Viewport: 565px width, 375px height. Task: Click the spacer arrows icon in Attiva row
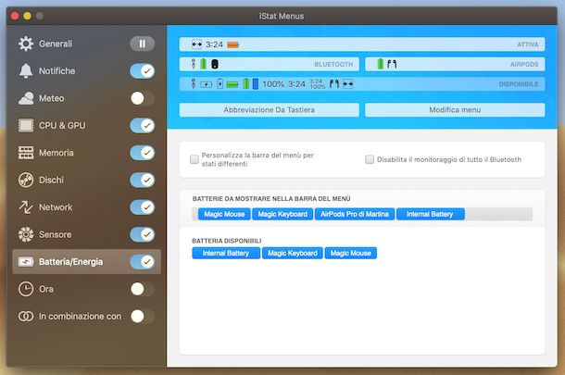[x=196, y=44]
